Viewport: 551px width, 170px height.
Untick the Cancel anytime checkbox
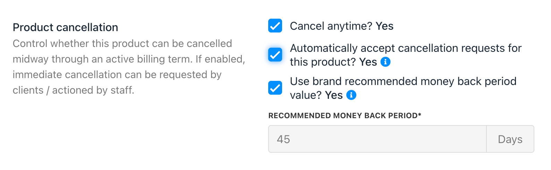coord(275,26)
